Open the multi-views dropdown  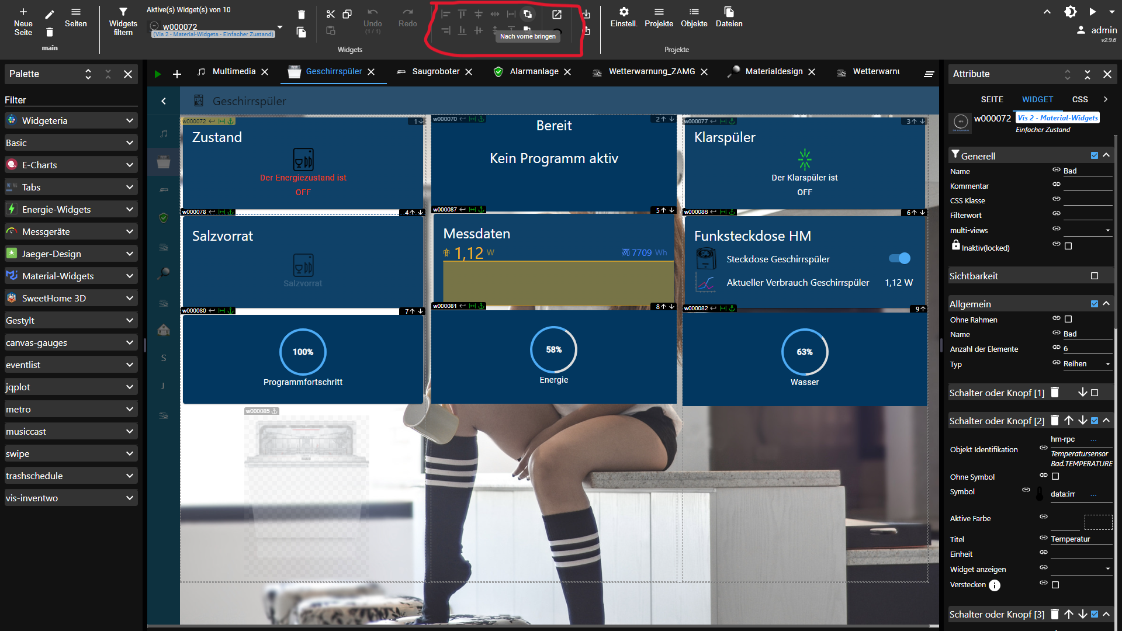pos(1088,230)
